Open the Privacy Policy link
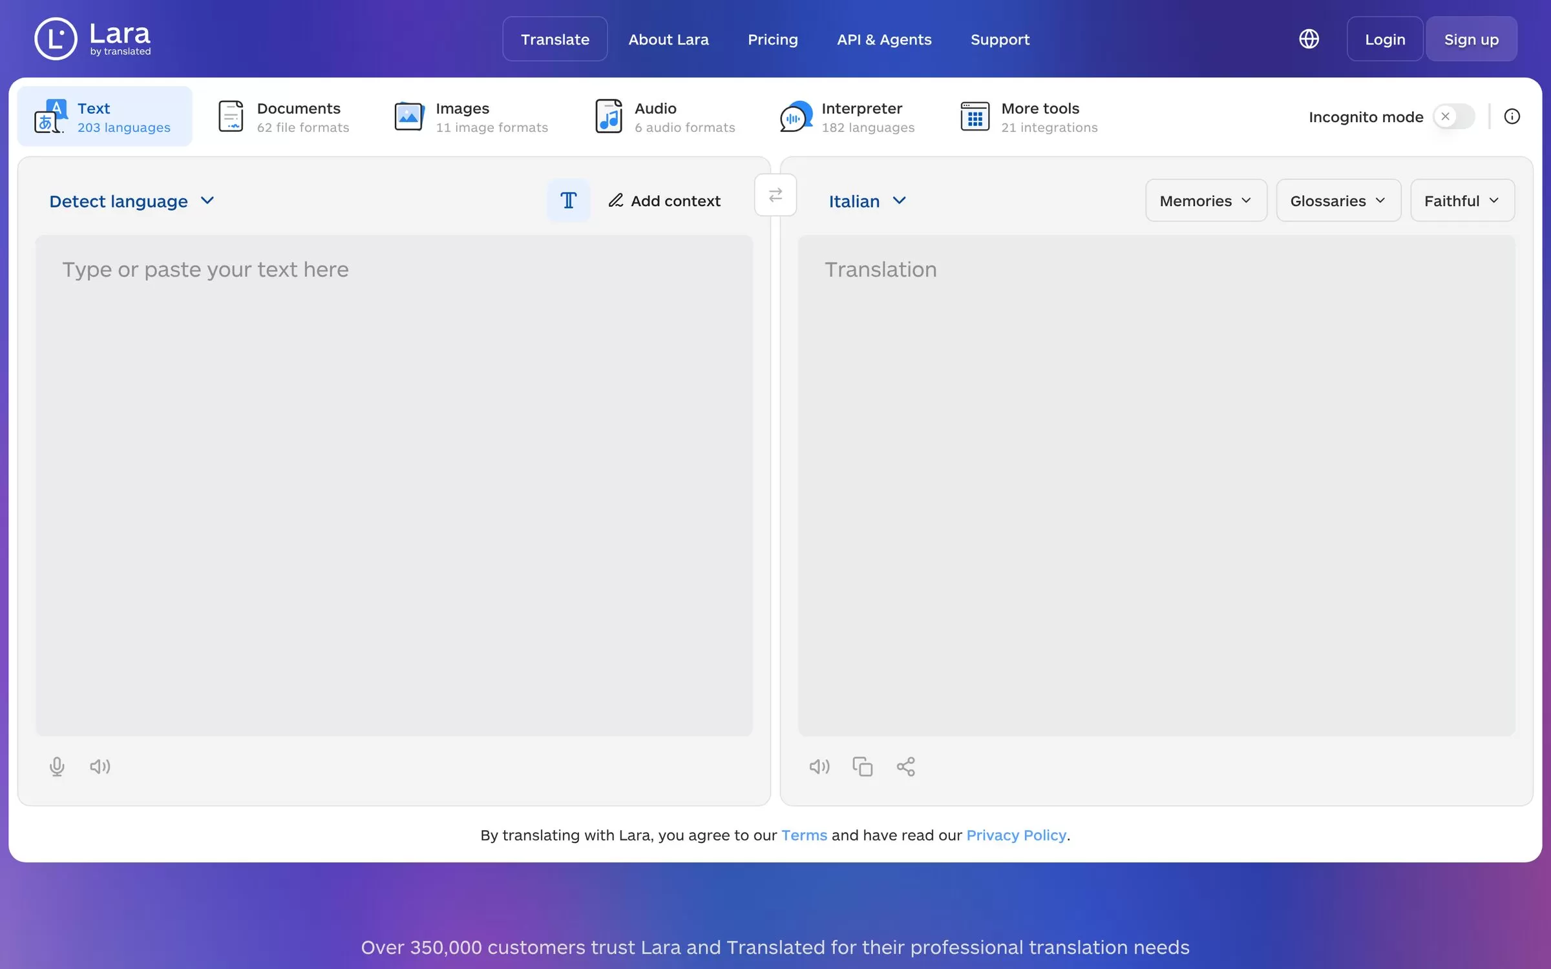Viewport: 1551px width, 969px height. (x=1016, y=835)
